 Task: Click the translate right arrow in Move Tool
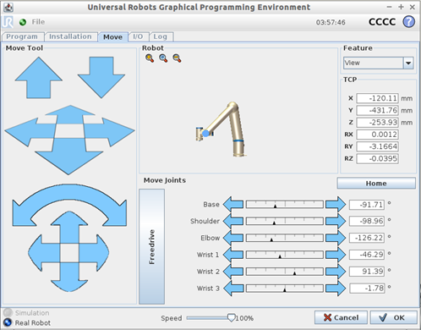(x=110, y=132)
